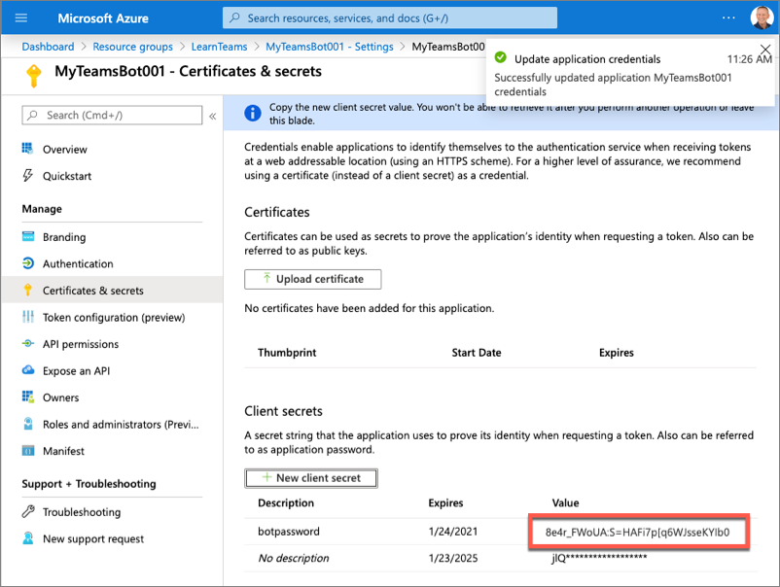The height and width of the screenshot is (587, 780).
Task: Click the client secrets Description header
Action: [x=286, y=503]
